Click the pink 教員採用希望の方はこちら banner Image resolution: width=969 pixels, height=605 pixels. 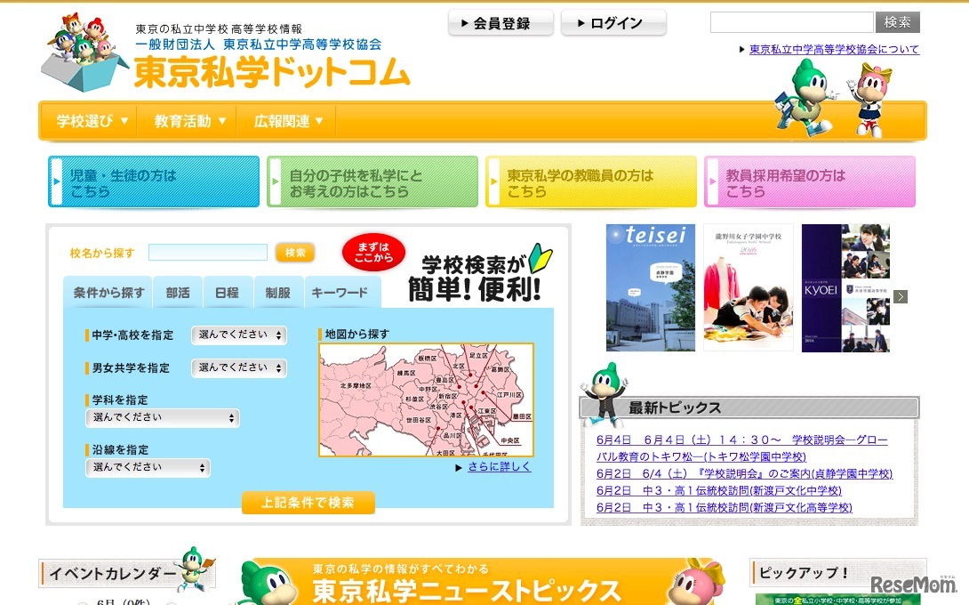pos(810,181)
